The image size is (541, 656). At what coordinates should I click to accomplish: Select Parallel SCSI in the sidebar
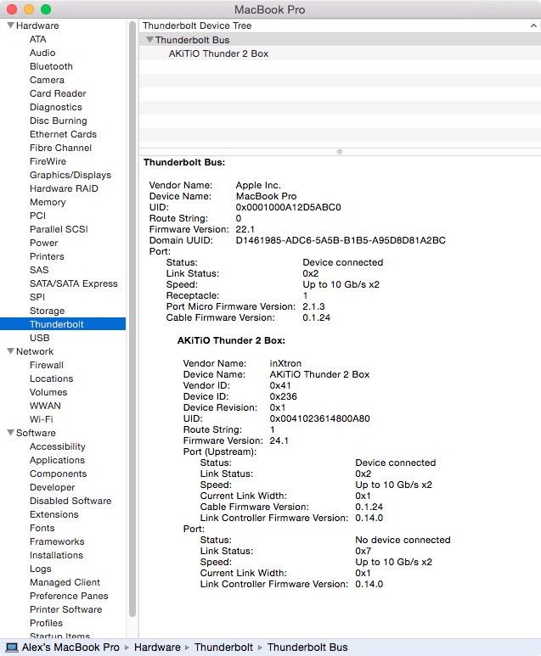click(59, 229)
